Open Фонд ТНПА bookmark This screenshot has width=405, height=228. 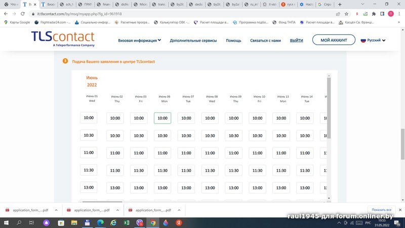coord(284,22)
